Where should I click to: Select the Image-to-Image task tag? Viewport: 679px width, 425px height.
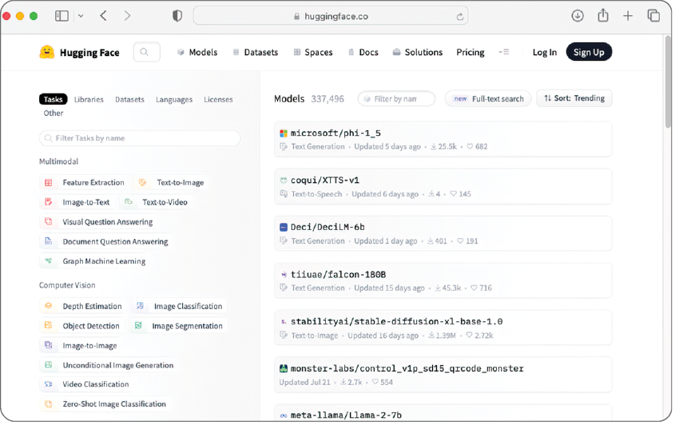[81, 345]
